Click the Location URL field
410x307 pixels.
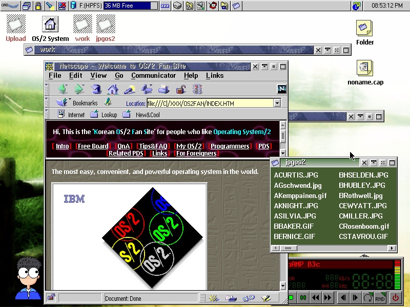click(x=210, y=103)
